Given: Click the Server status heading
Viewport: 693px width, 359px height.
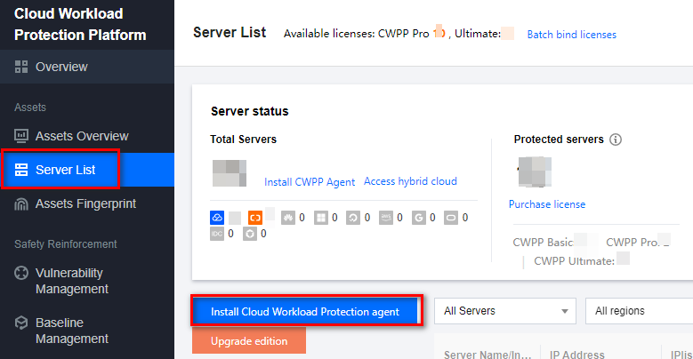Looking at the screenshot, I should (249, 111).
